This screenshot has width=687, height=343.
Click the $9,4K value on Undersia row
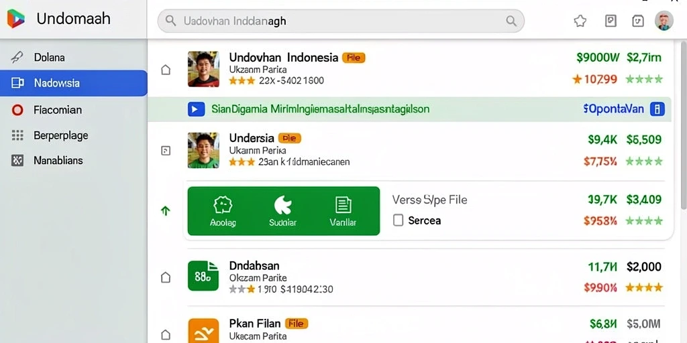pyautogui.click(x=602, y=139)
